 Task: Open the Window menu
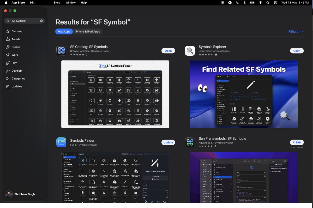(71, 3)
